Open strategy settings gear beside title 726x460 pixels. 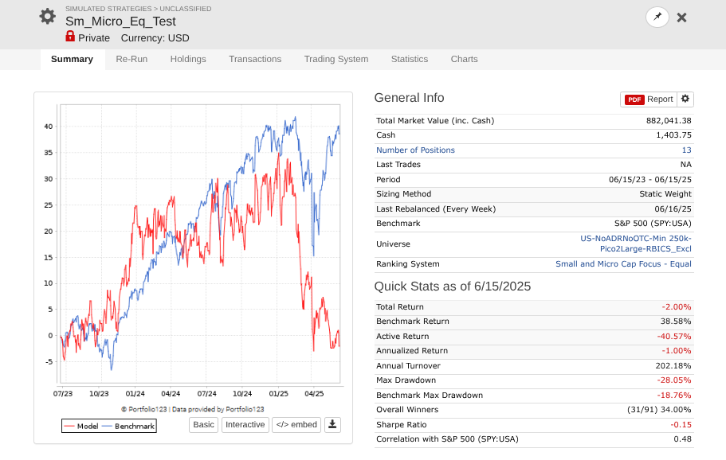coord(47,17)
